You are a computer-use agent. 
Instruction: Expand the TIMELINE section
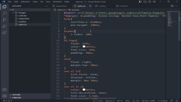[x=17, y=98]
